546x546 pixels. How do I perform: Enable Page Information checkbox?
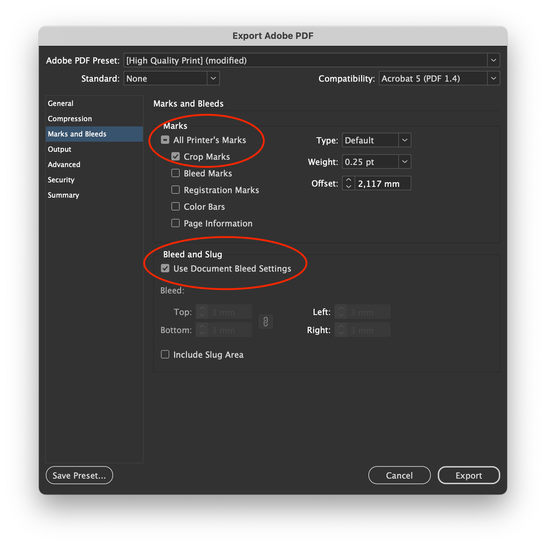(176, 223)
